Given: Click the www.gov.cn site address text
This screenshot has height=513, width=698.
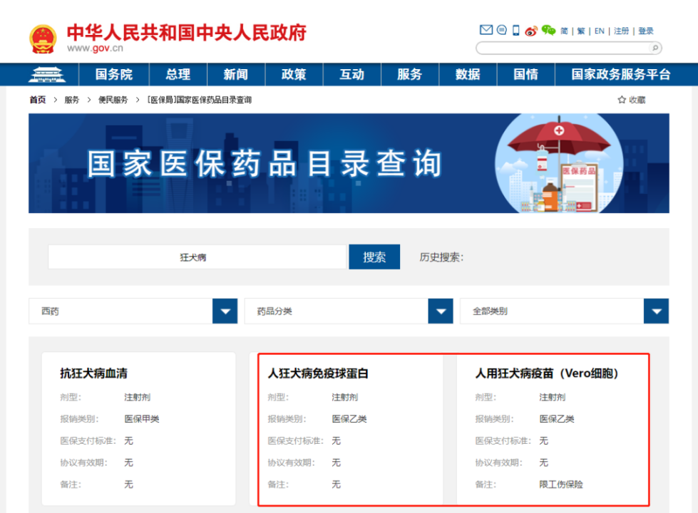Looking at the screenshot, I should [95, 48].
